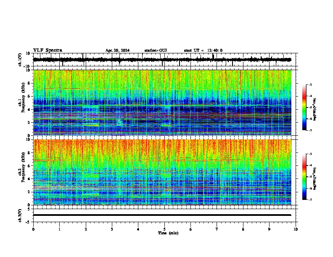Click the time axis tick label "5"
The height and width of the screenshot is (257, 333).
click(x=164, y=229)
